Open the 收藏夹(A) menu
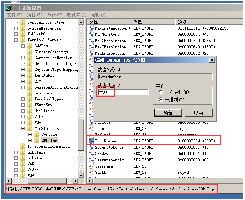Image resolution: width=245 pixels, height=200 pixels. tap(77, 15)
